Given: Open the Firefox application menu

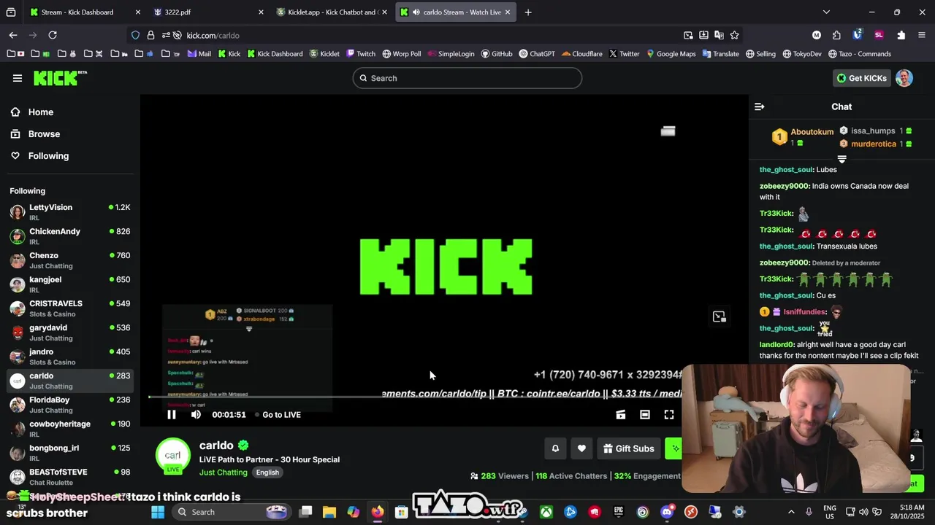Looking at the screenshot, I should point(921,35).
